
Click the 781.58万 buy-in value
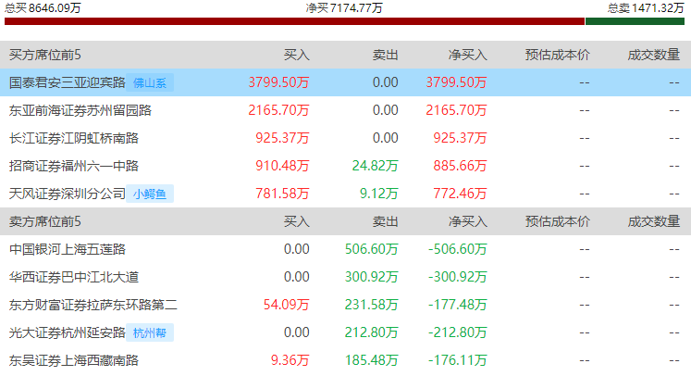point(282,194)
